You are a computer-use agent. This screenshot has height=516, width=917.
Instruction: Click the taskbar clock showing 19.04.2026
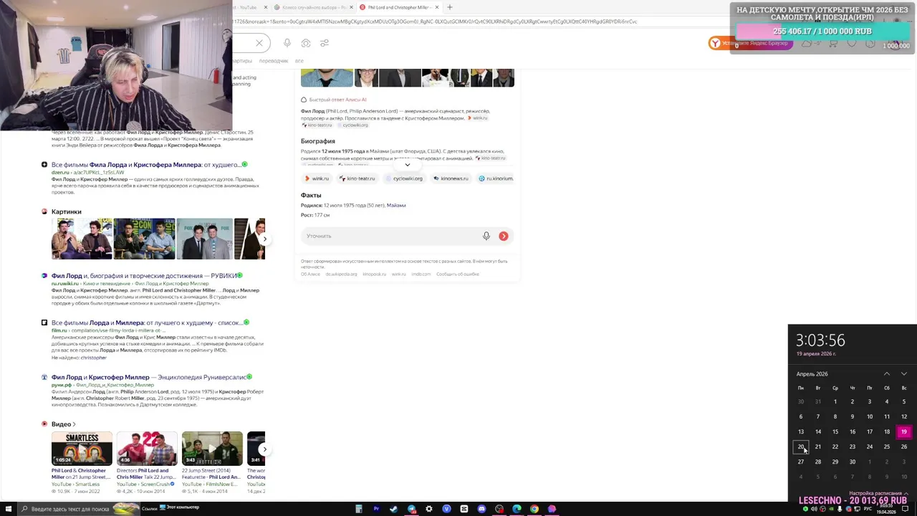click(885, 510)
